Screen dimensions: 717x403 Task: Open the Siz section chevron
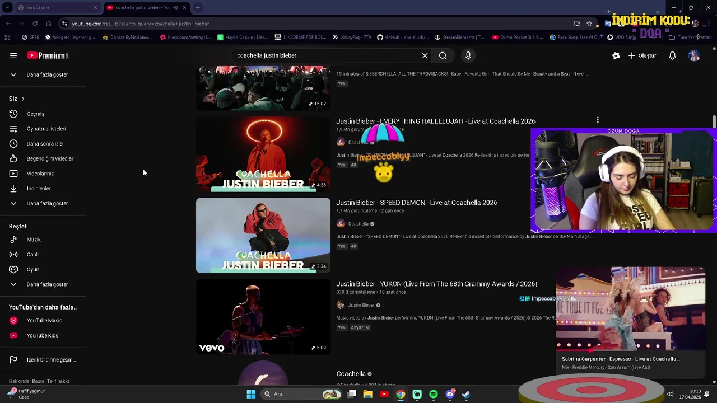pyautogui.click(x=23, y=99)
